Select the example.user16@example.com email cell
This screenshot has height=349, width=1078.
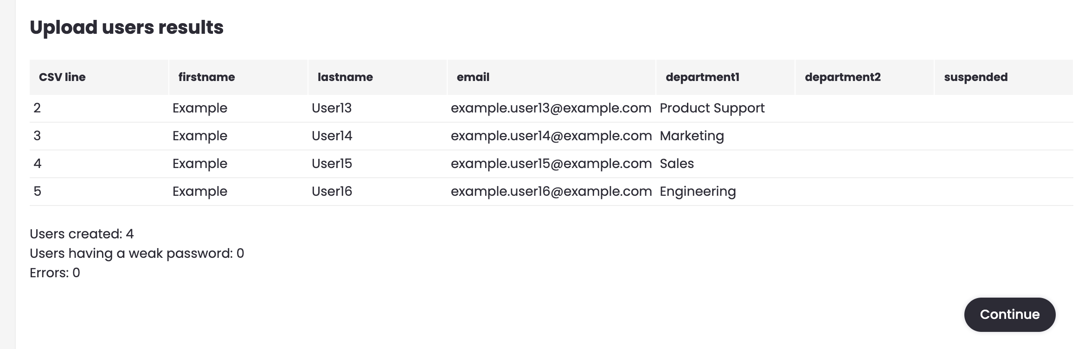[x=551, y=191]
